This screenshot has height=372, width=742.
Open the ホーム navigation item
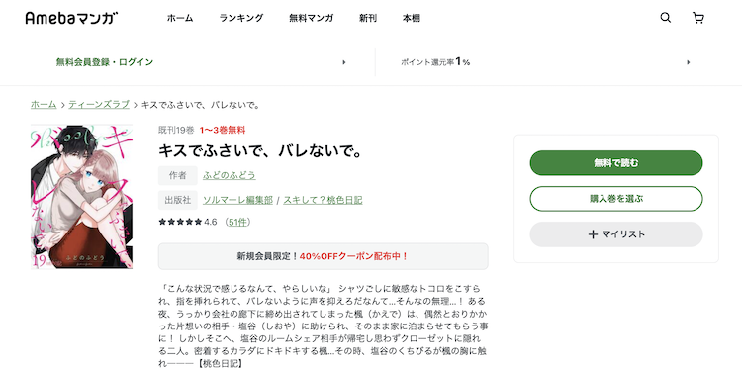180,18
